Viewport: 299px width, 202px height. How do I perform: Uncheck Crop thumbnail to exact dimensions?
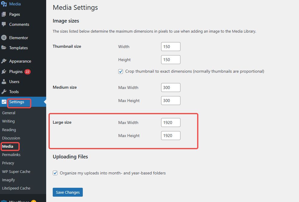(121, 71)
